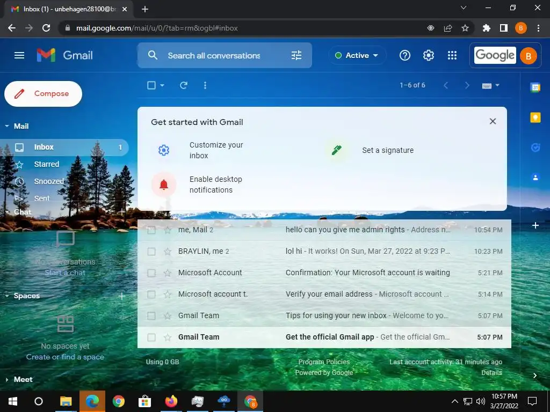The height and width of the screenshot is (412, 550).
Task: Collapse the Chat section
Action: coord(7,212)
